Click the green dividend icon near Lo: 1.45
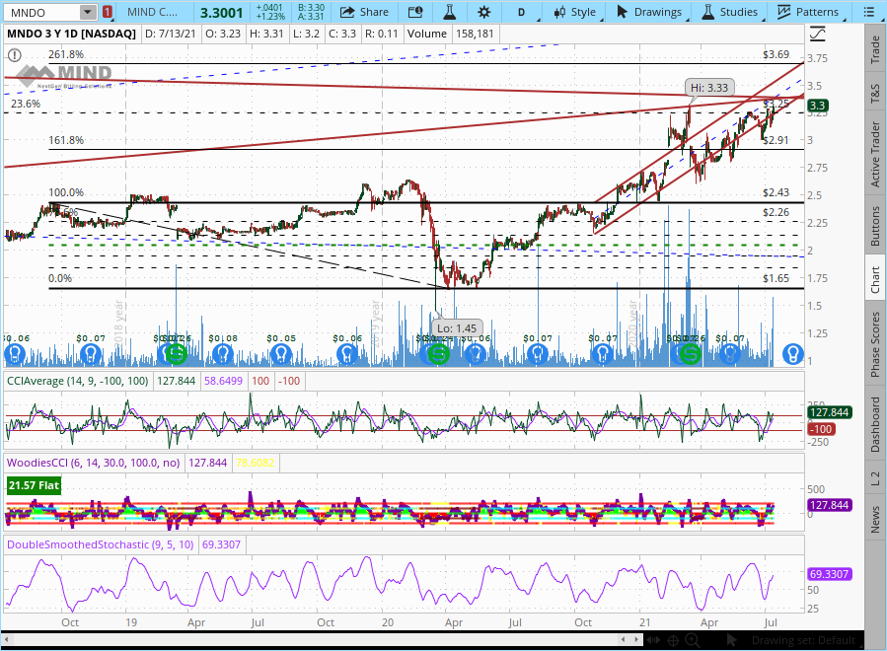Screen dimensions: 887x651 [x=439, y=353]
